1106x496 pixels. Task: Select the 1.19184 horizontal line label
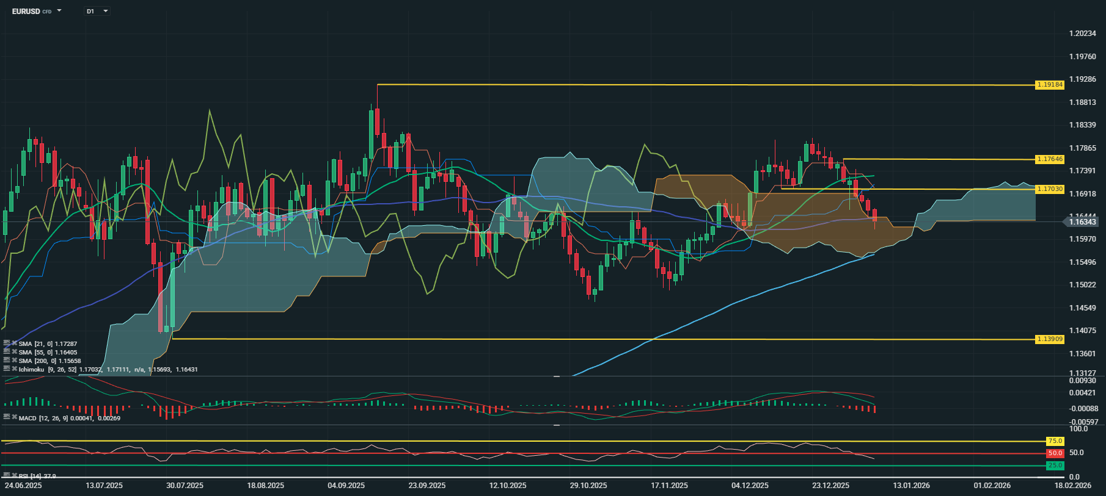click(1049, 85)
